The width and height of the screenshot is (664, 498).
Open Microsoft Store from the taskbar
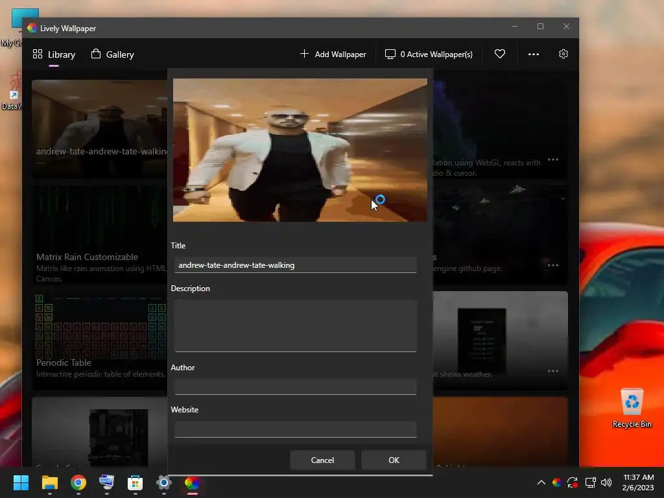point(135,482)
